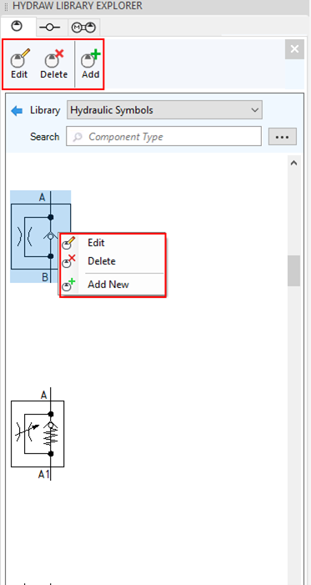Switch to the symbols tab with circle icon

[18, 27]
